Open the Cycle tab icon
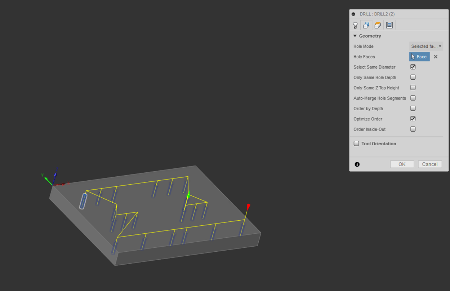This screenshot has height=291, width=450. click(389, 25)
